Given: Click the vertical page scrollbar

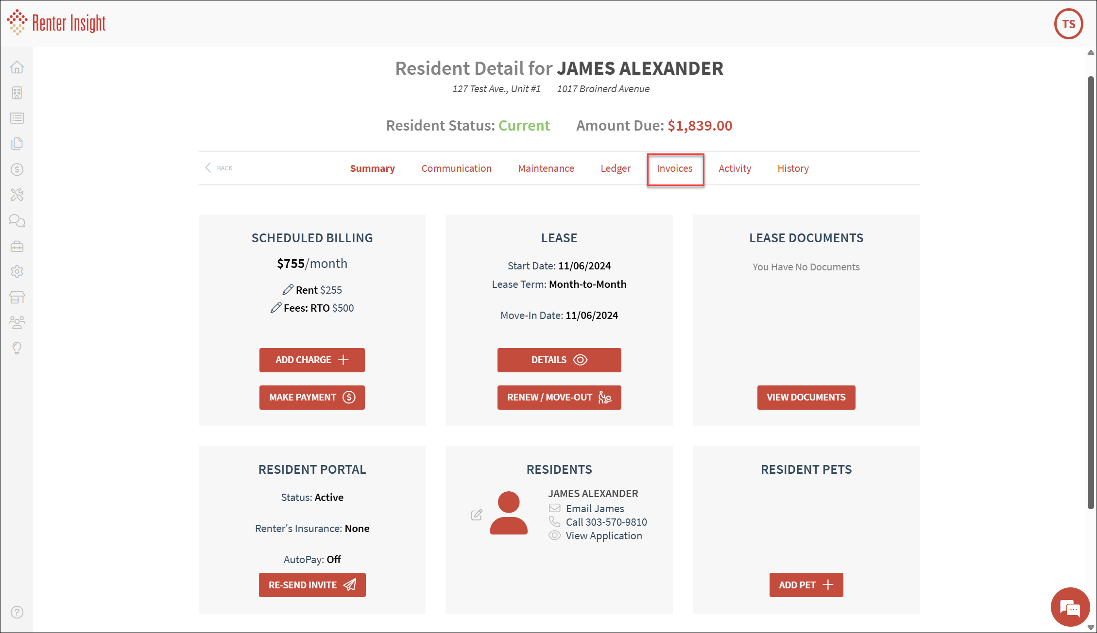Looking at the screenshot, I should (1091, 291).
